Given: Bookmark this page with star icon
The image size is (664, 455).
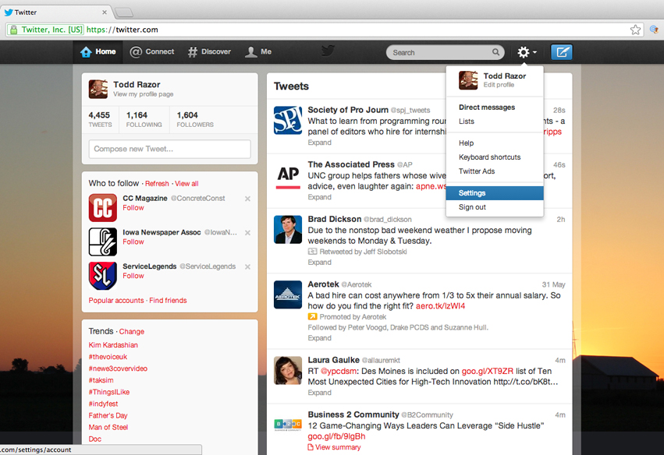Looking at the screenshot, I should (x=635, y=30).
